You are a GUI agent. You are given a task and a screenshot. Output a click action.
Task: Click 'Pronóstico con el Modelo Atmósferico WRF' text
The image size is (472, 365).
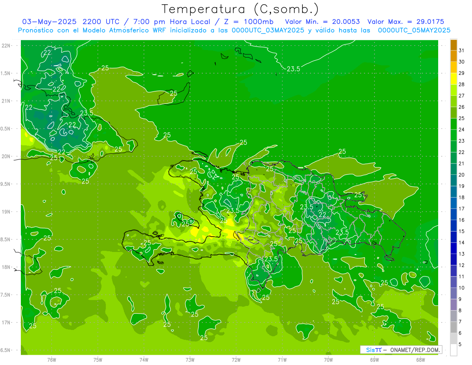pyautogui.click(x=92, y=30)
